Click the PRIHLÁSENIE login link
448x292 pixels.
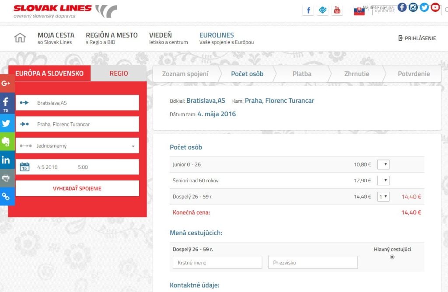(x=417, y=38)
